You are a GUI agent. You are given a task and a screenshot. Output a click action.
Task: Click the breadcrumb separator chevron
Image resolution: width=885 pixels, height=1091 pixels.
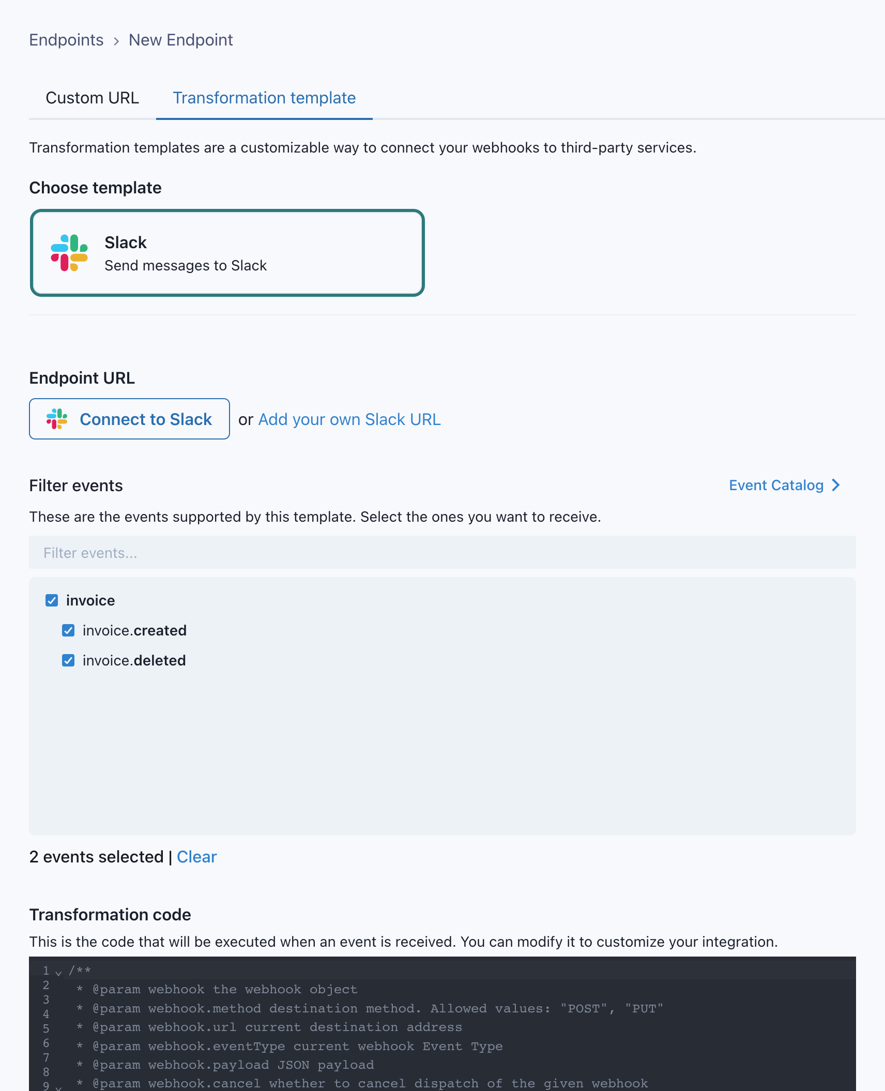point(116,41)
